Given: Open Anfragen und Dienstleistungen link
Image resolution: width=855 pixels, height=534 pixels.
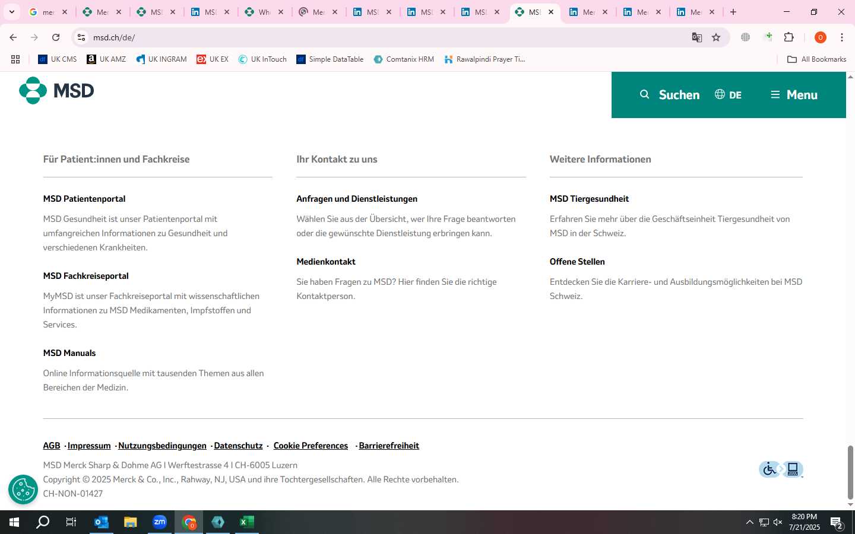Looking at the screenshot, I should pos(357,199).
